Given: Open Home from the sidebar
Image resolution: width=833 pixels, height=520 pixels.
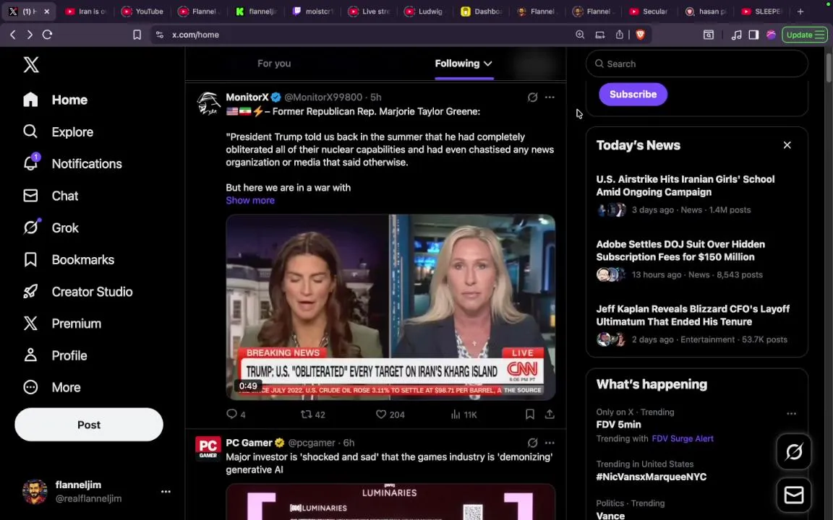Looking at the screenshot, I should [55, 100].
